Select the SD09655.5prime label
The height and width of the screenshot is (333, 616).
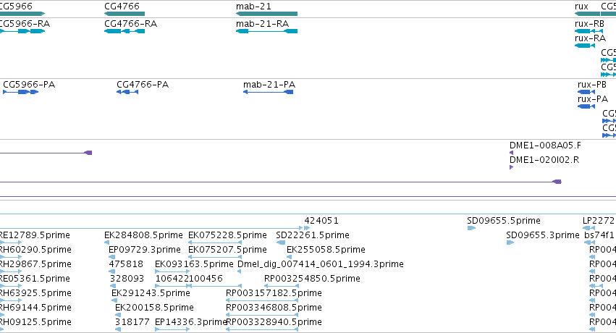504,221
